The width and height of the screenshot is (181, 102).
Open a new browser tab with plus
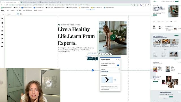pyautogui.click(x=60, y=2)
